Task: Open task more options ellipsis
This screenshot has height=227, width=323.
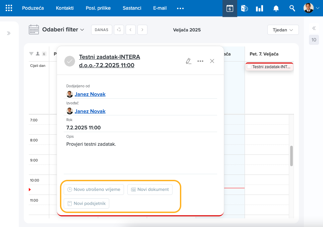Action: 200,61
